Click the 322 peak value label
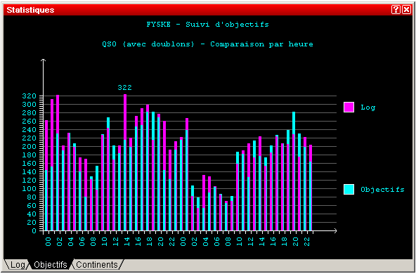Screen dimensions: 416x274 click(124, 88)
